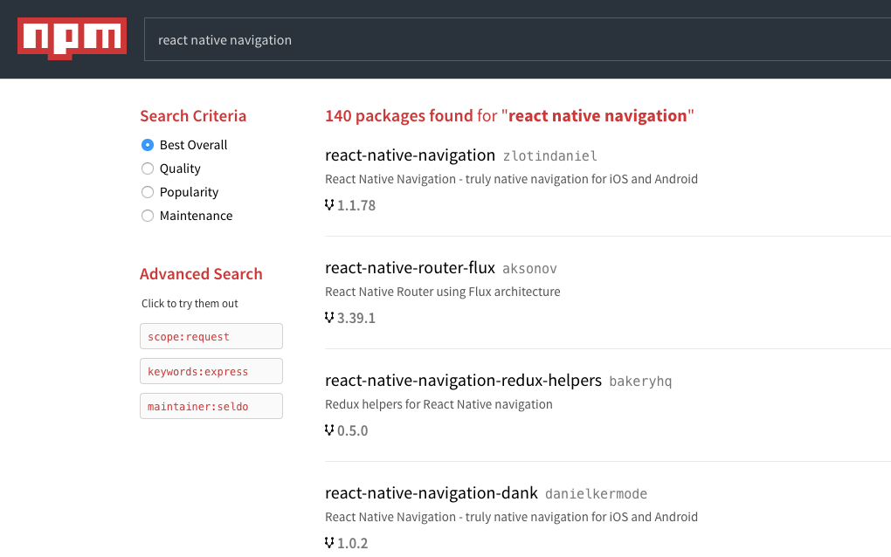Open the react-native-navigation-redux-helpers package
891x557 pixels.
[463, 380]
